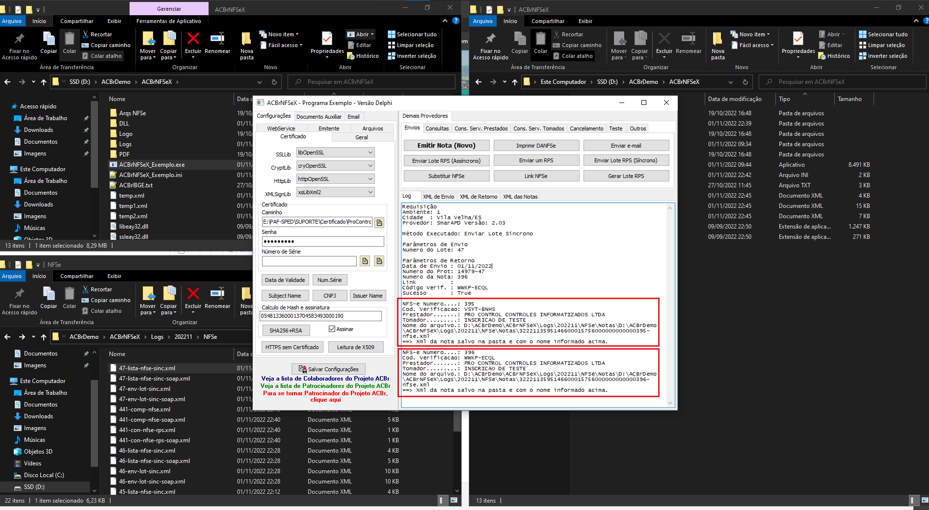Click refresh icon in top-left Explorer address bar
Viewport: 929px width, 510px height.
pos(274,82)
